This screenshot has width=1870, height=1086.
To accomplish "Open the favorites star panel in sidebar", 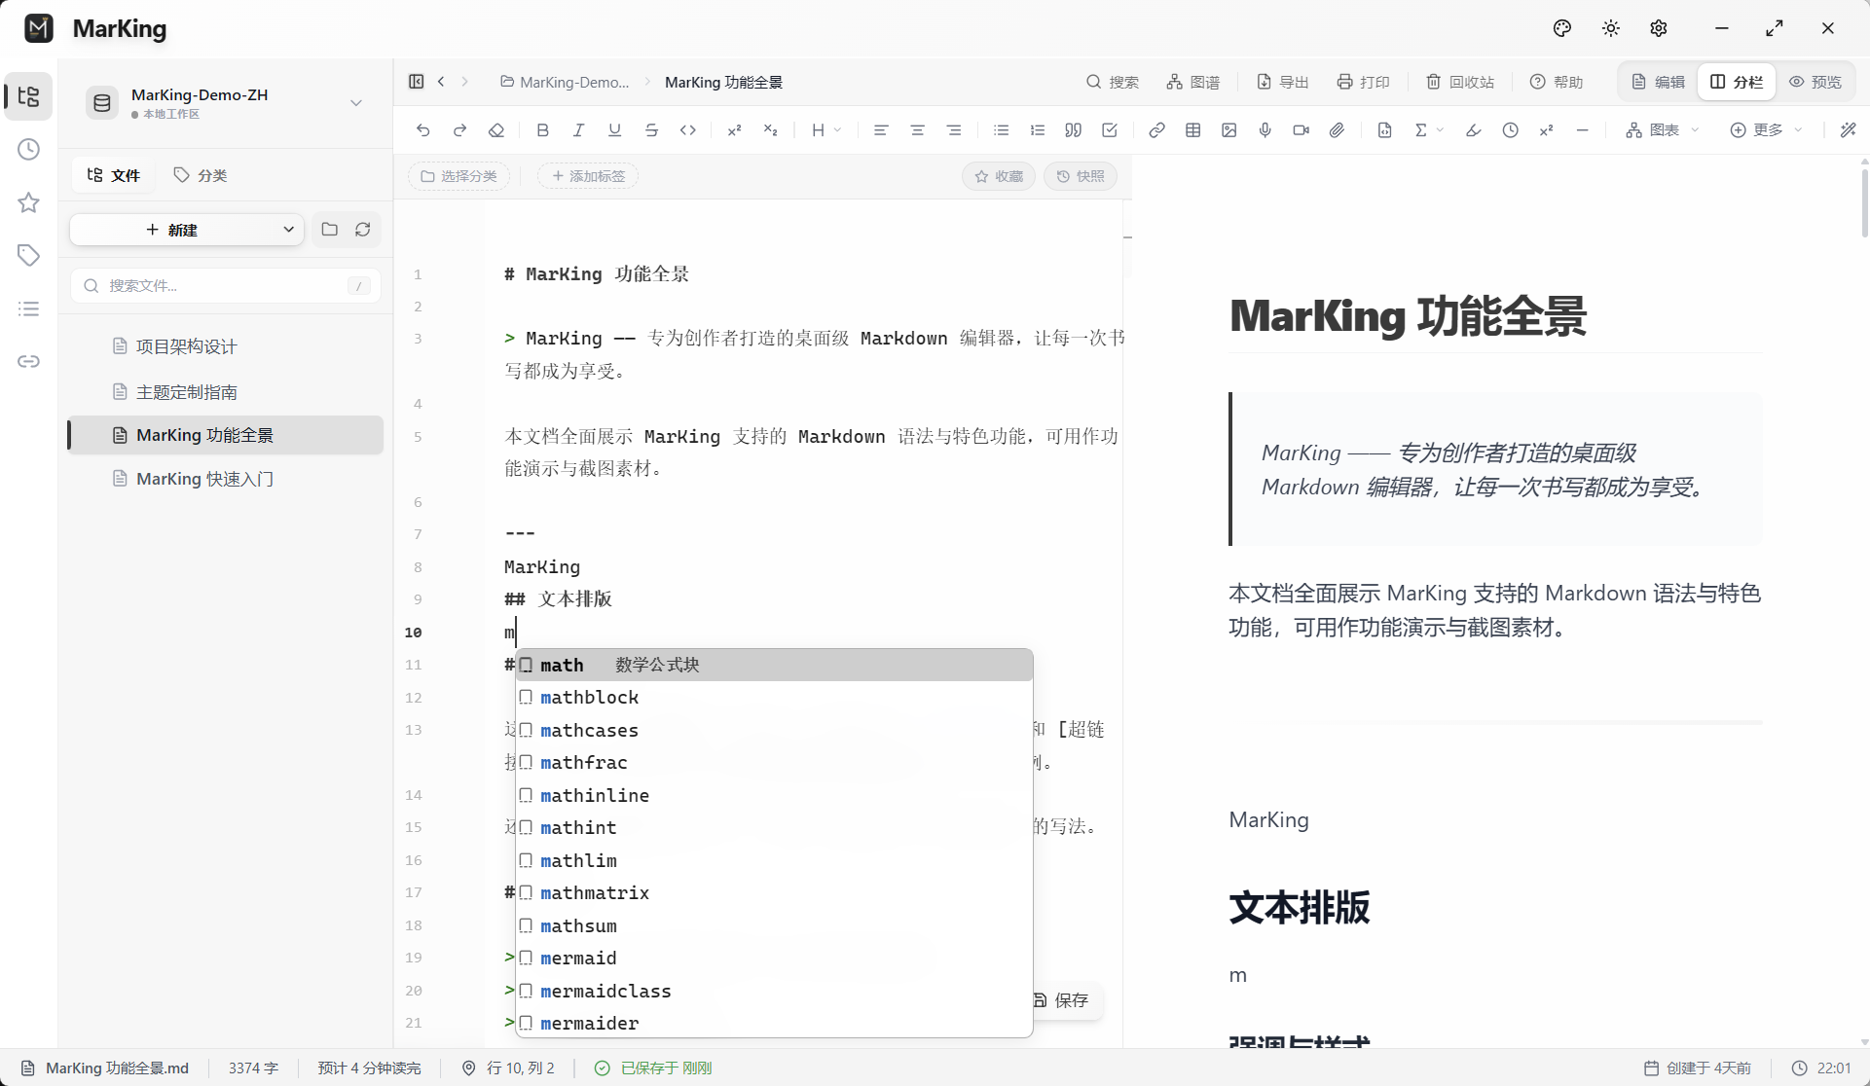I will [x=29, y=202].
